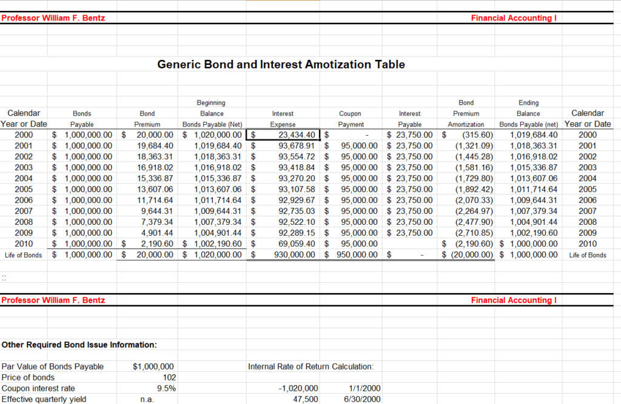Select Bond Premium 2,190.60 in 2010 row
The width and height of the screenshot is (621, 404).
coord(147,243)
